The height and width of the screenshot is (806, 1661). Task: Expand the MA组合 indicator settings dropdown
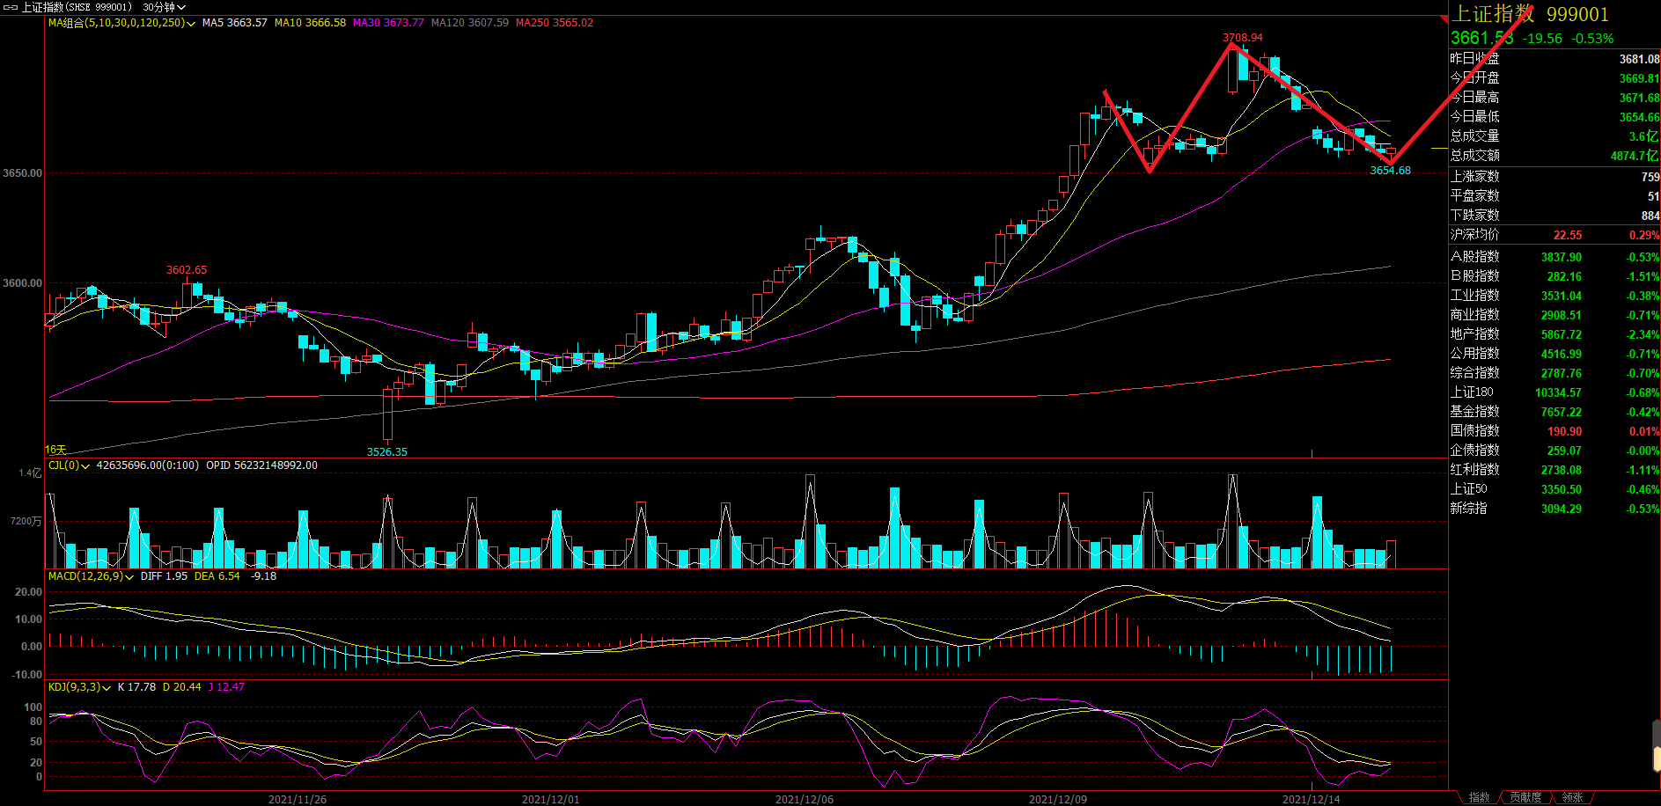tap(191, 24)
